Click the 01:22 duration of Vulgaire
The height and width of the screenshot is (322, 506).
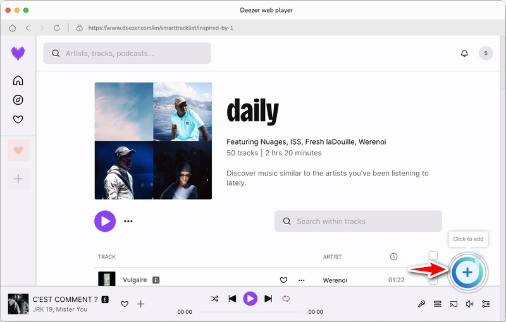point(397,280)
